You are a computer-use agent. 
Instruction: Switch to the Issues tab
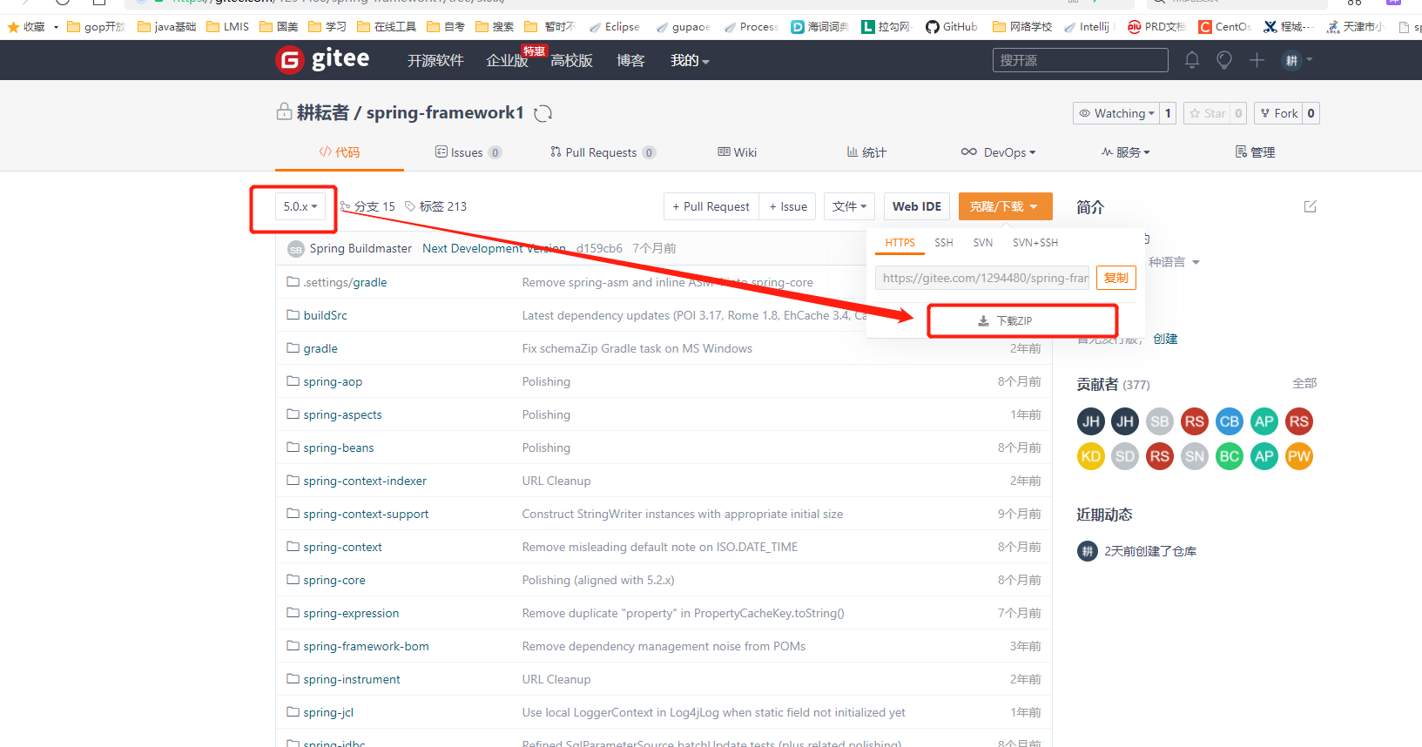tap(468, 152)
